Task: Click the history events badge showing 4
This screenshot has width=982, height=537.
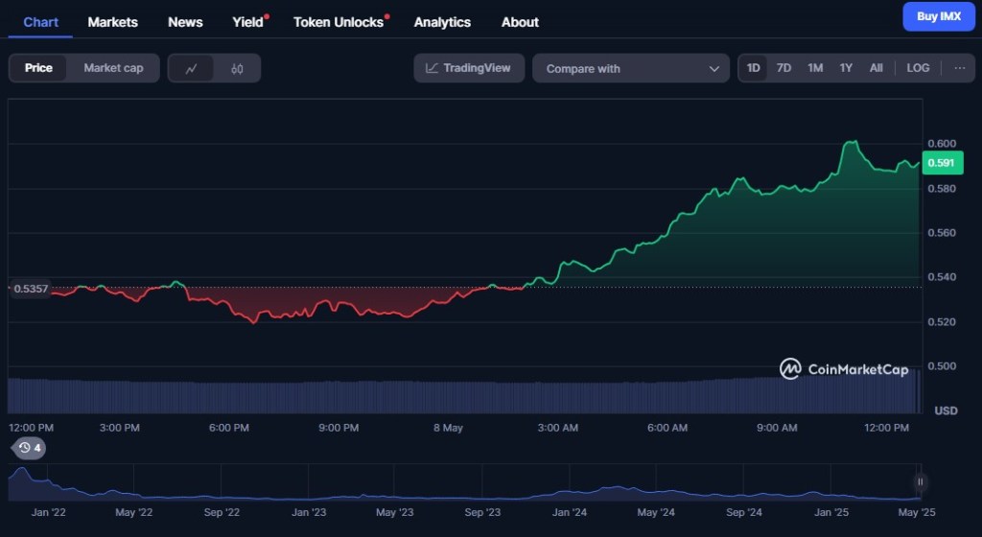Action: 30,448
